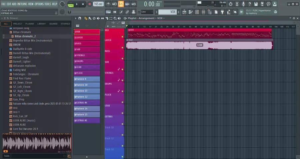300x159 pixels.
Task: Click the help question mark icon
Action: click(x=249, y=4)
